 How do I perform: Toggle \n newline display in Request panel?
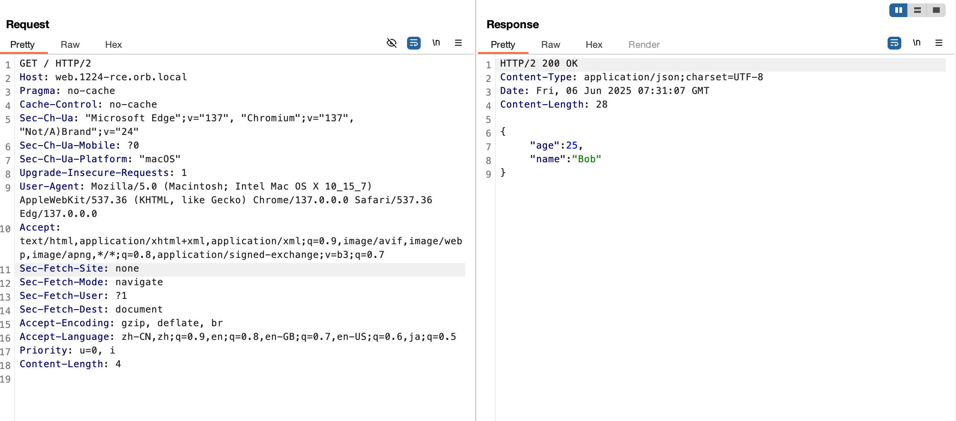tap(436, 43)
